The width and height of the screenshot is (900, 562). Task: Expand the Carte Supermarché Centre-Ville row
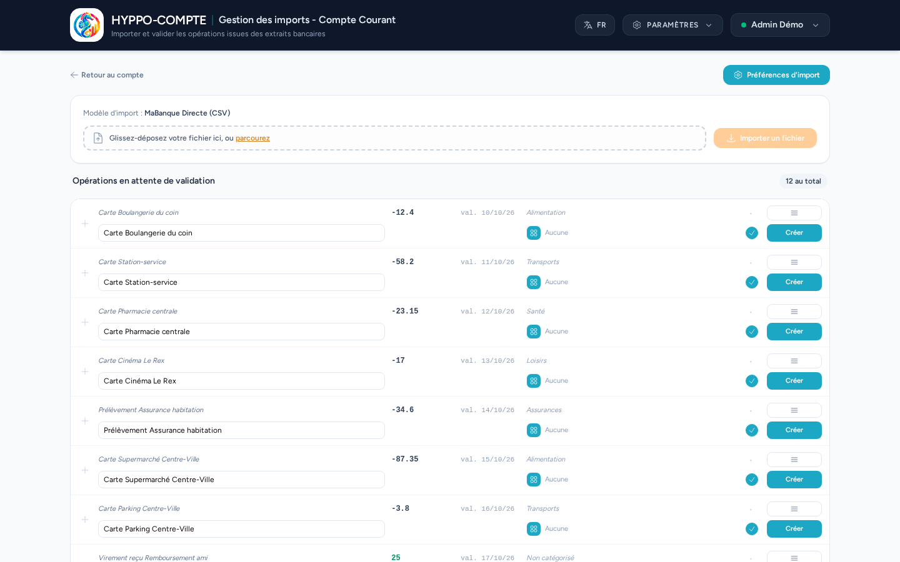[85, 470]
